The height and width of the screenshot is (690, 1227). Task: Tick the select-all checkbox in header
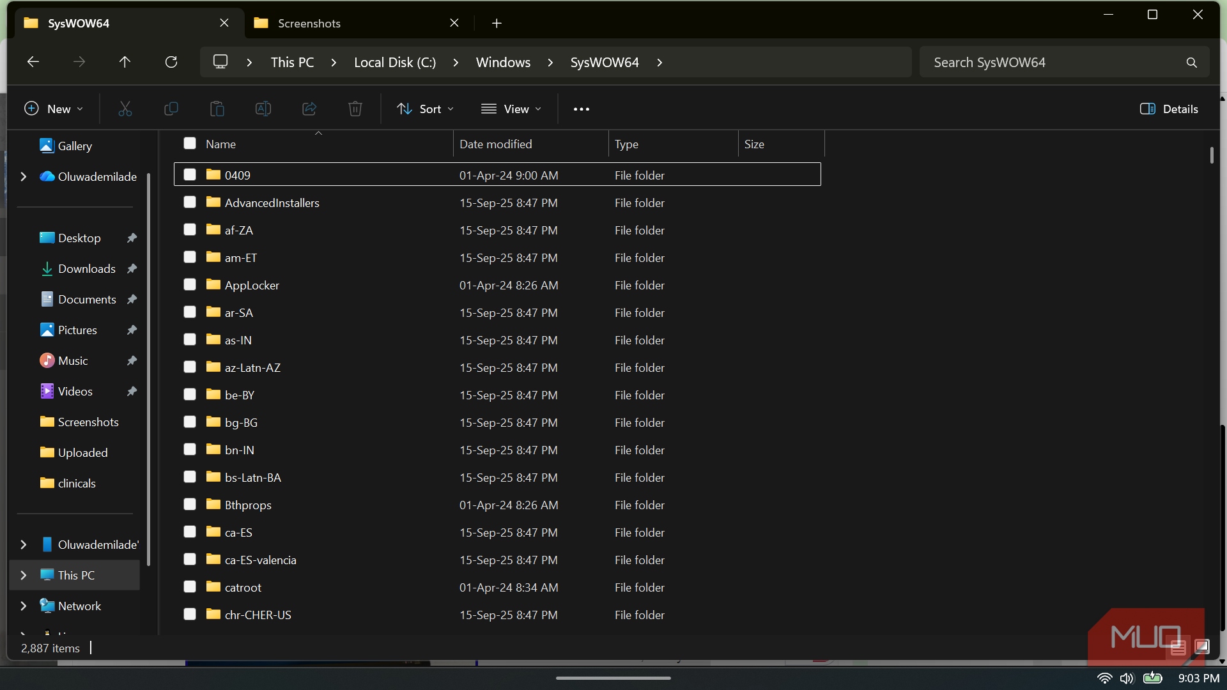[190, 144]
